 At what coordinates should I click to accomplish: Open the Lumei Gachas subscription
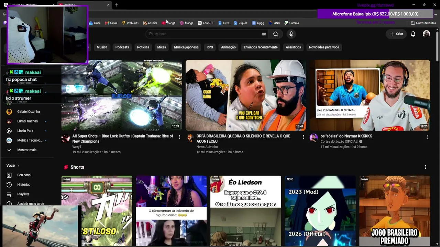[27, 121]
